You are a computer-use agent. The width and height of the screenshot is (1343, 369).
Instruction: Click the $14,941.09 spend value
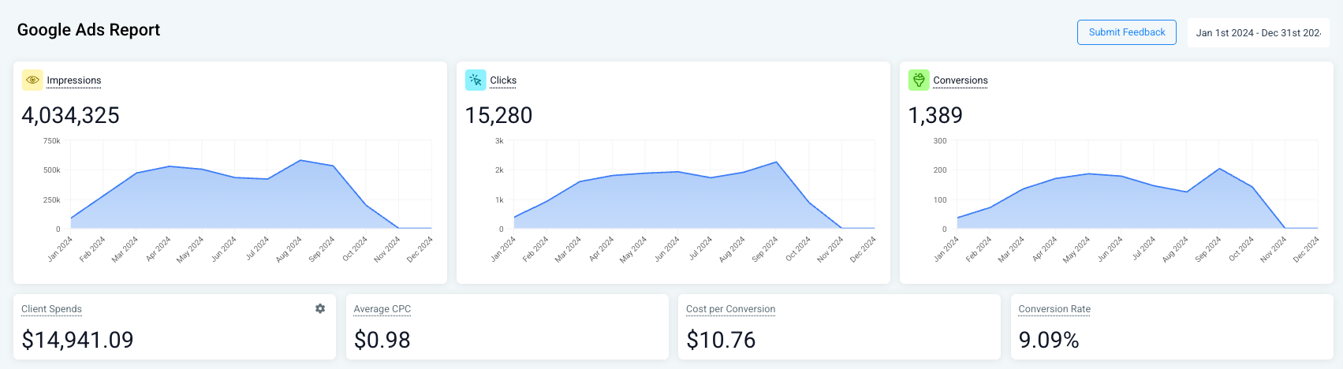tap(78, 340)
